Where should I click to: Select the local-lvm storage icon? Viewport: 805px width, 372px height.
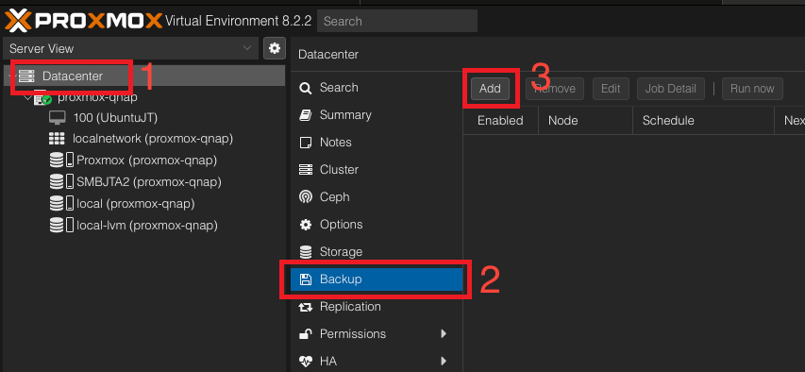click(61, 225)
